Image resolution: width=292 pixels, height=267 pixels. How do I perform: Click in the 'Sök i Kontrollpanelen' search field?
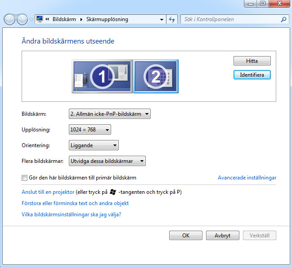tap(229, 20)
